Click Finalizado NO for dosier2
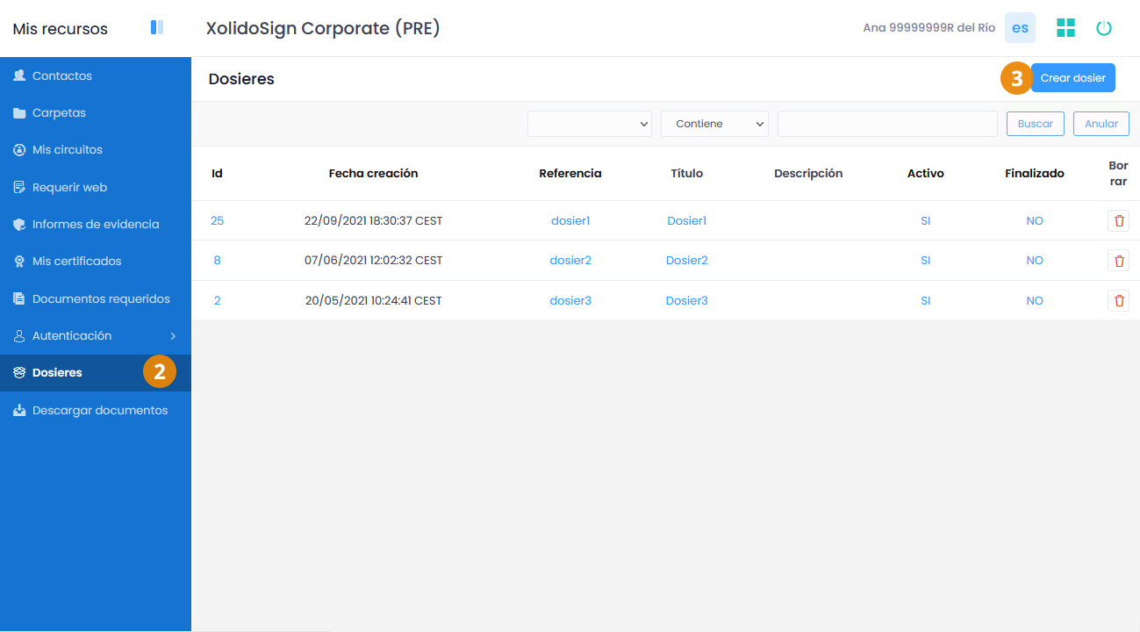This screenshot has width=1140, height=632. (1035, 260)
